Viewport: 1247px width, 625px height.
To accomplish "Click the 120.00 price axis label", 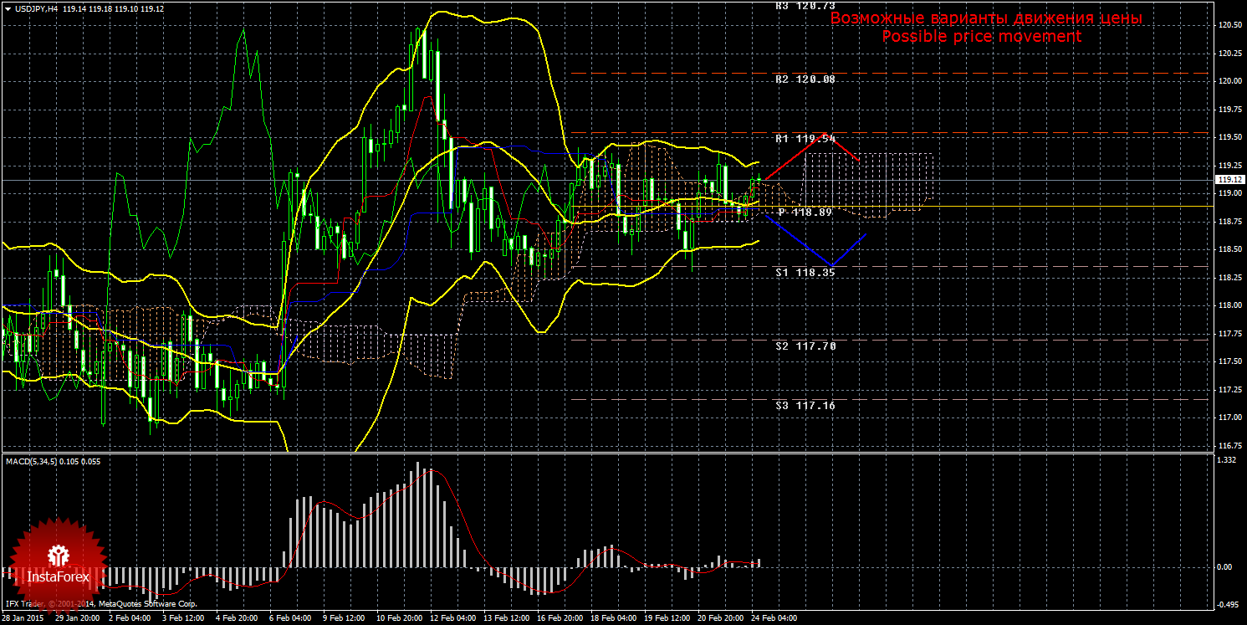I will (1229, 81).
